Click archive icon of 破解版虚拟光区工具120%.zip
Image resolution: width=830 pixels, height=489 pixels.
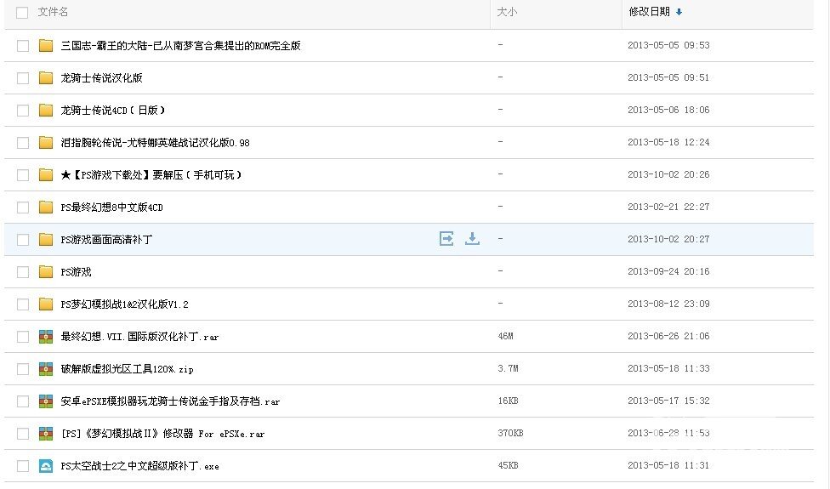[46, 369]
